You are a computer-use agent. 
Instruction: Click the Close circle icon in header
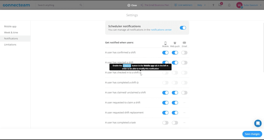pos(129,5)
